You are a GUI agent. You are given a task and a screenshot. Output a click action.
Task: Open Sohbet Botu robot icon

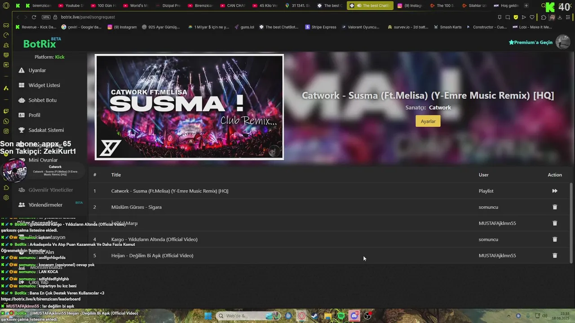point(21,100)
